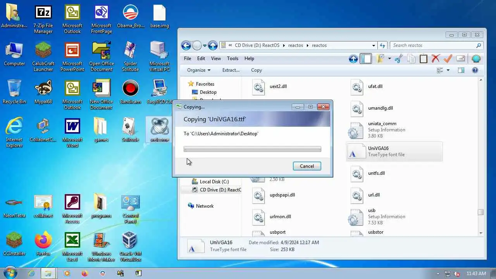Image resolution: width=496 pixels, height=279 pixels.
Task: Open the Organize dropdown
Action: [199, 70]
